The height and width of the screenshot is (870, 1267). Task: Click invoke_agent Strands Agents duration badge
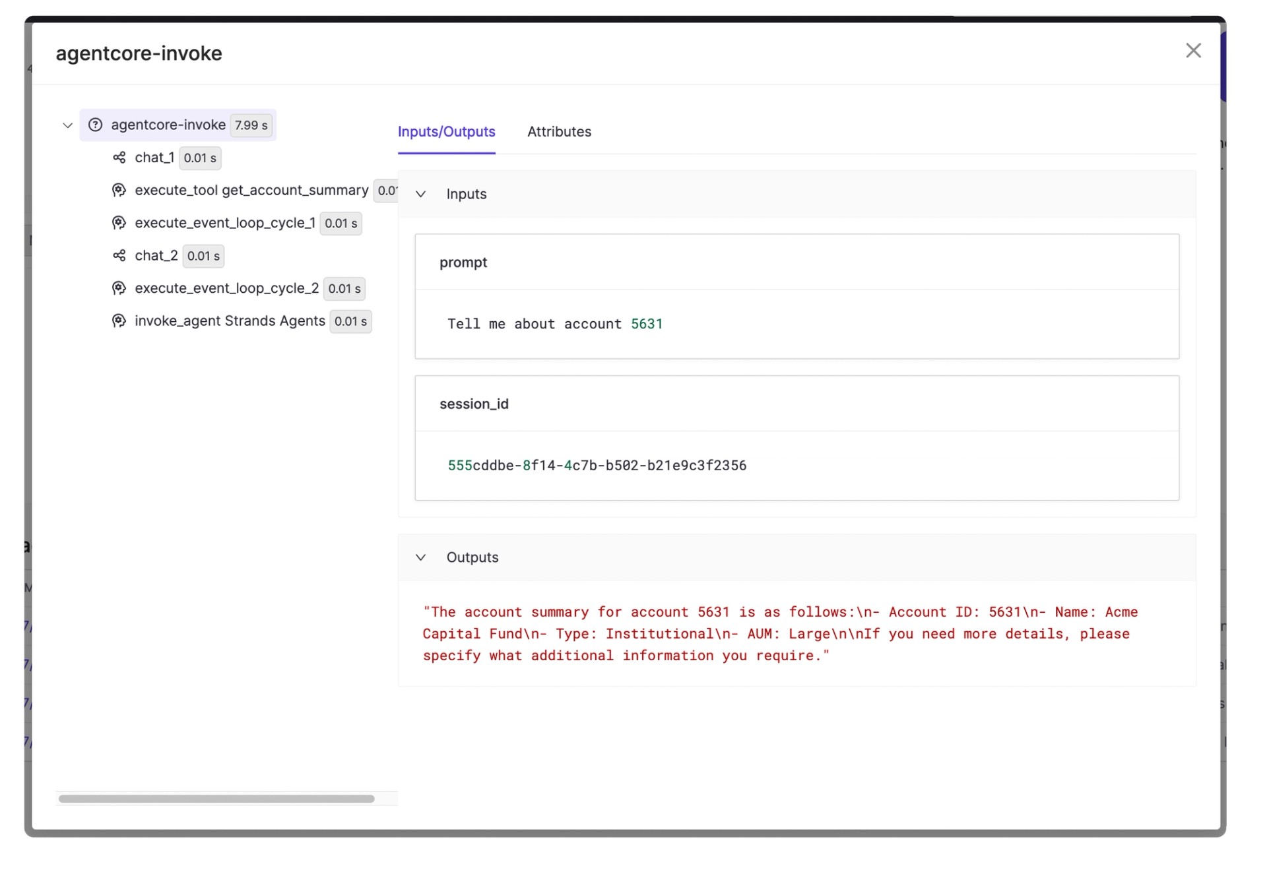(x=350, y=322)
